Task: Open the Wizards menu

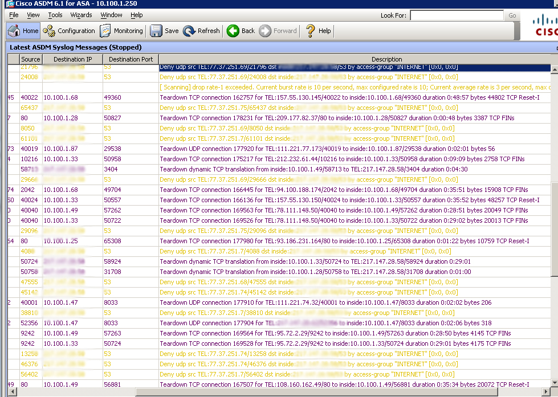Action: (x=81, y=15)
